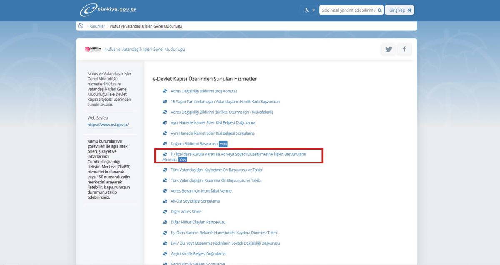The height and width of the screenshot is (265, 500).
Task: Open Alt-Üst Soy Bilgisi Sorgulama service
Action: click(195, 201)
